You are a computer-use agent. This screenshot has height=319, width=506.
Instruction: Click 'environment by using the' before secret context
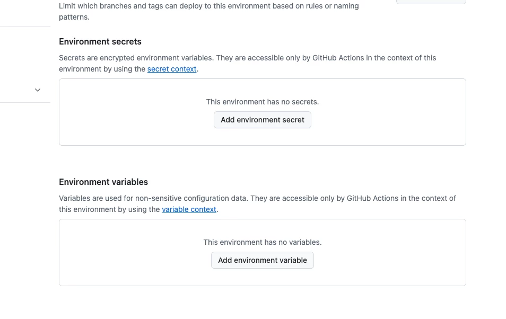click(102, 69)
